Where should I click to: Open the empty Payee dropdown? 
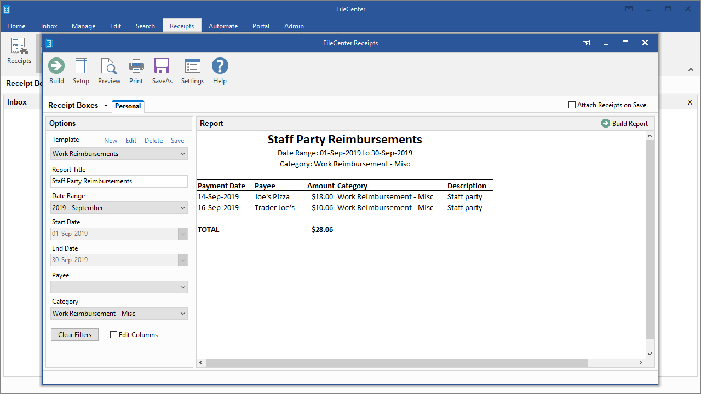119,287
